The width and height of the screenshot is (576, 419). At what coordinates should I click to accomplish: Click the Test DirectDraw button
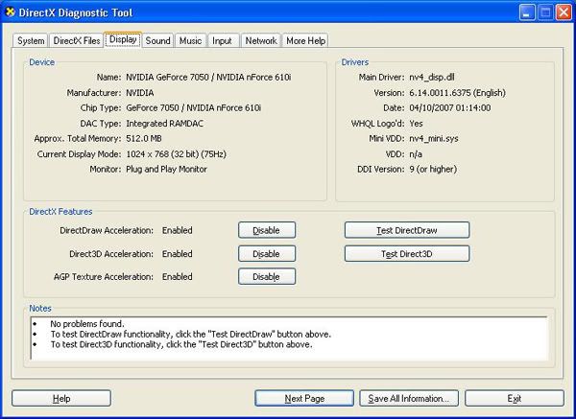coord(407,230)
